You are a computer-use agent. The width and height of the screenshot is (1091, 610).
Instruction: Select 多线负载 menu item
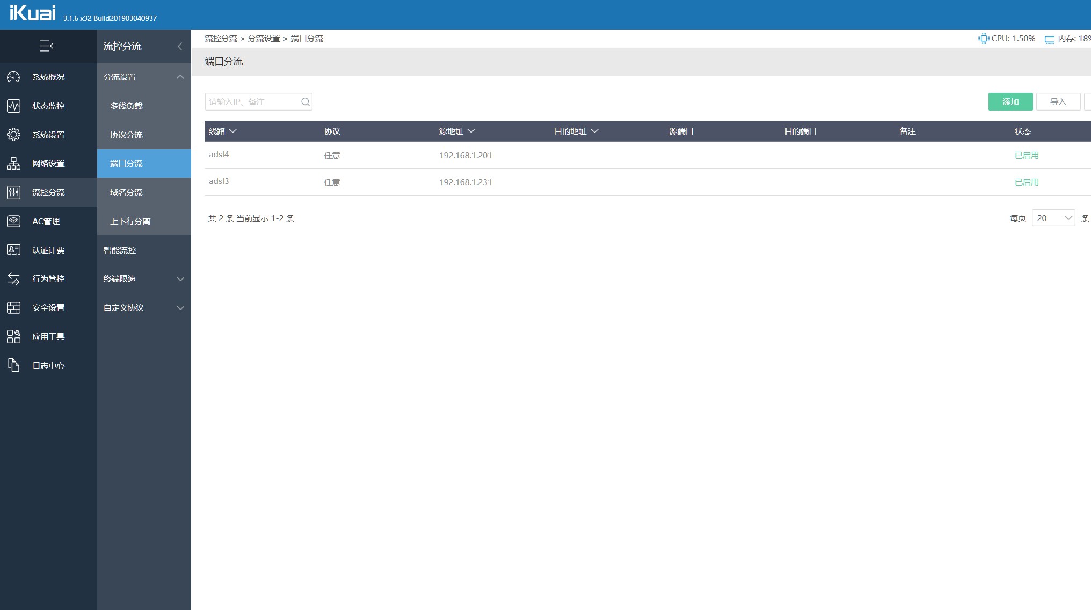tap(127, 106)
